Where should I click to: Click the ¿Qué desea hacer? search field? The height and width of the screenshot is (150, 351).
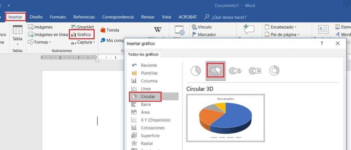coord(229,17)
